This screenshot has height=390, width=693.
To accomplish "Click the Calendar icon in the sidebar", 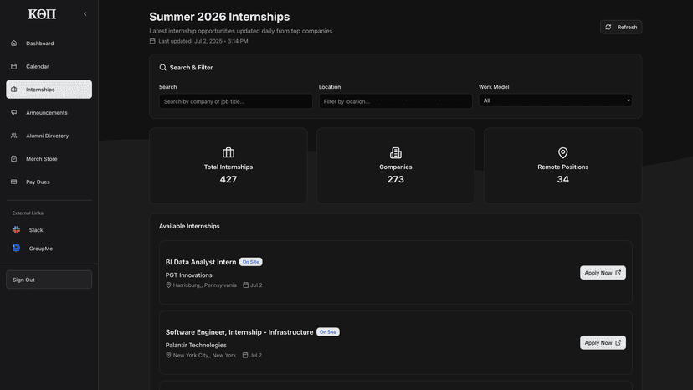I will pos(13,66).
